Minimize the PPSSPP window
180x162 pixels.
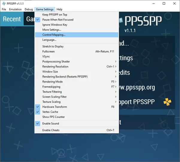tap(154, 4)
